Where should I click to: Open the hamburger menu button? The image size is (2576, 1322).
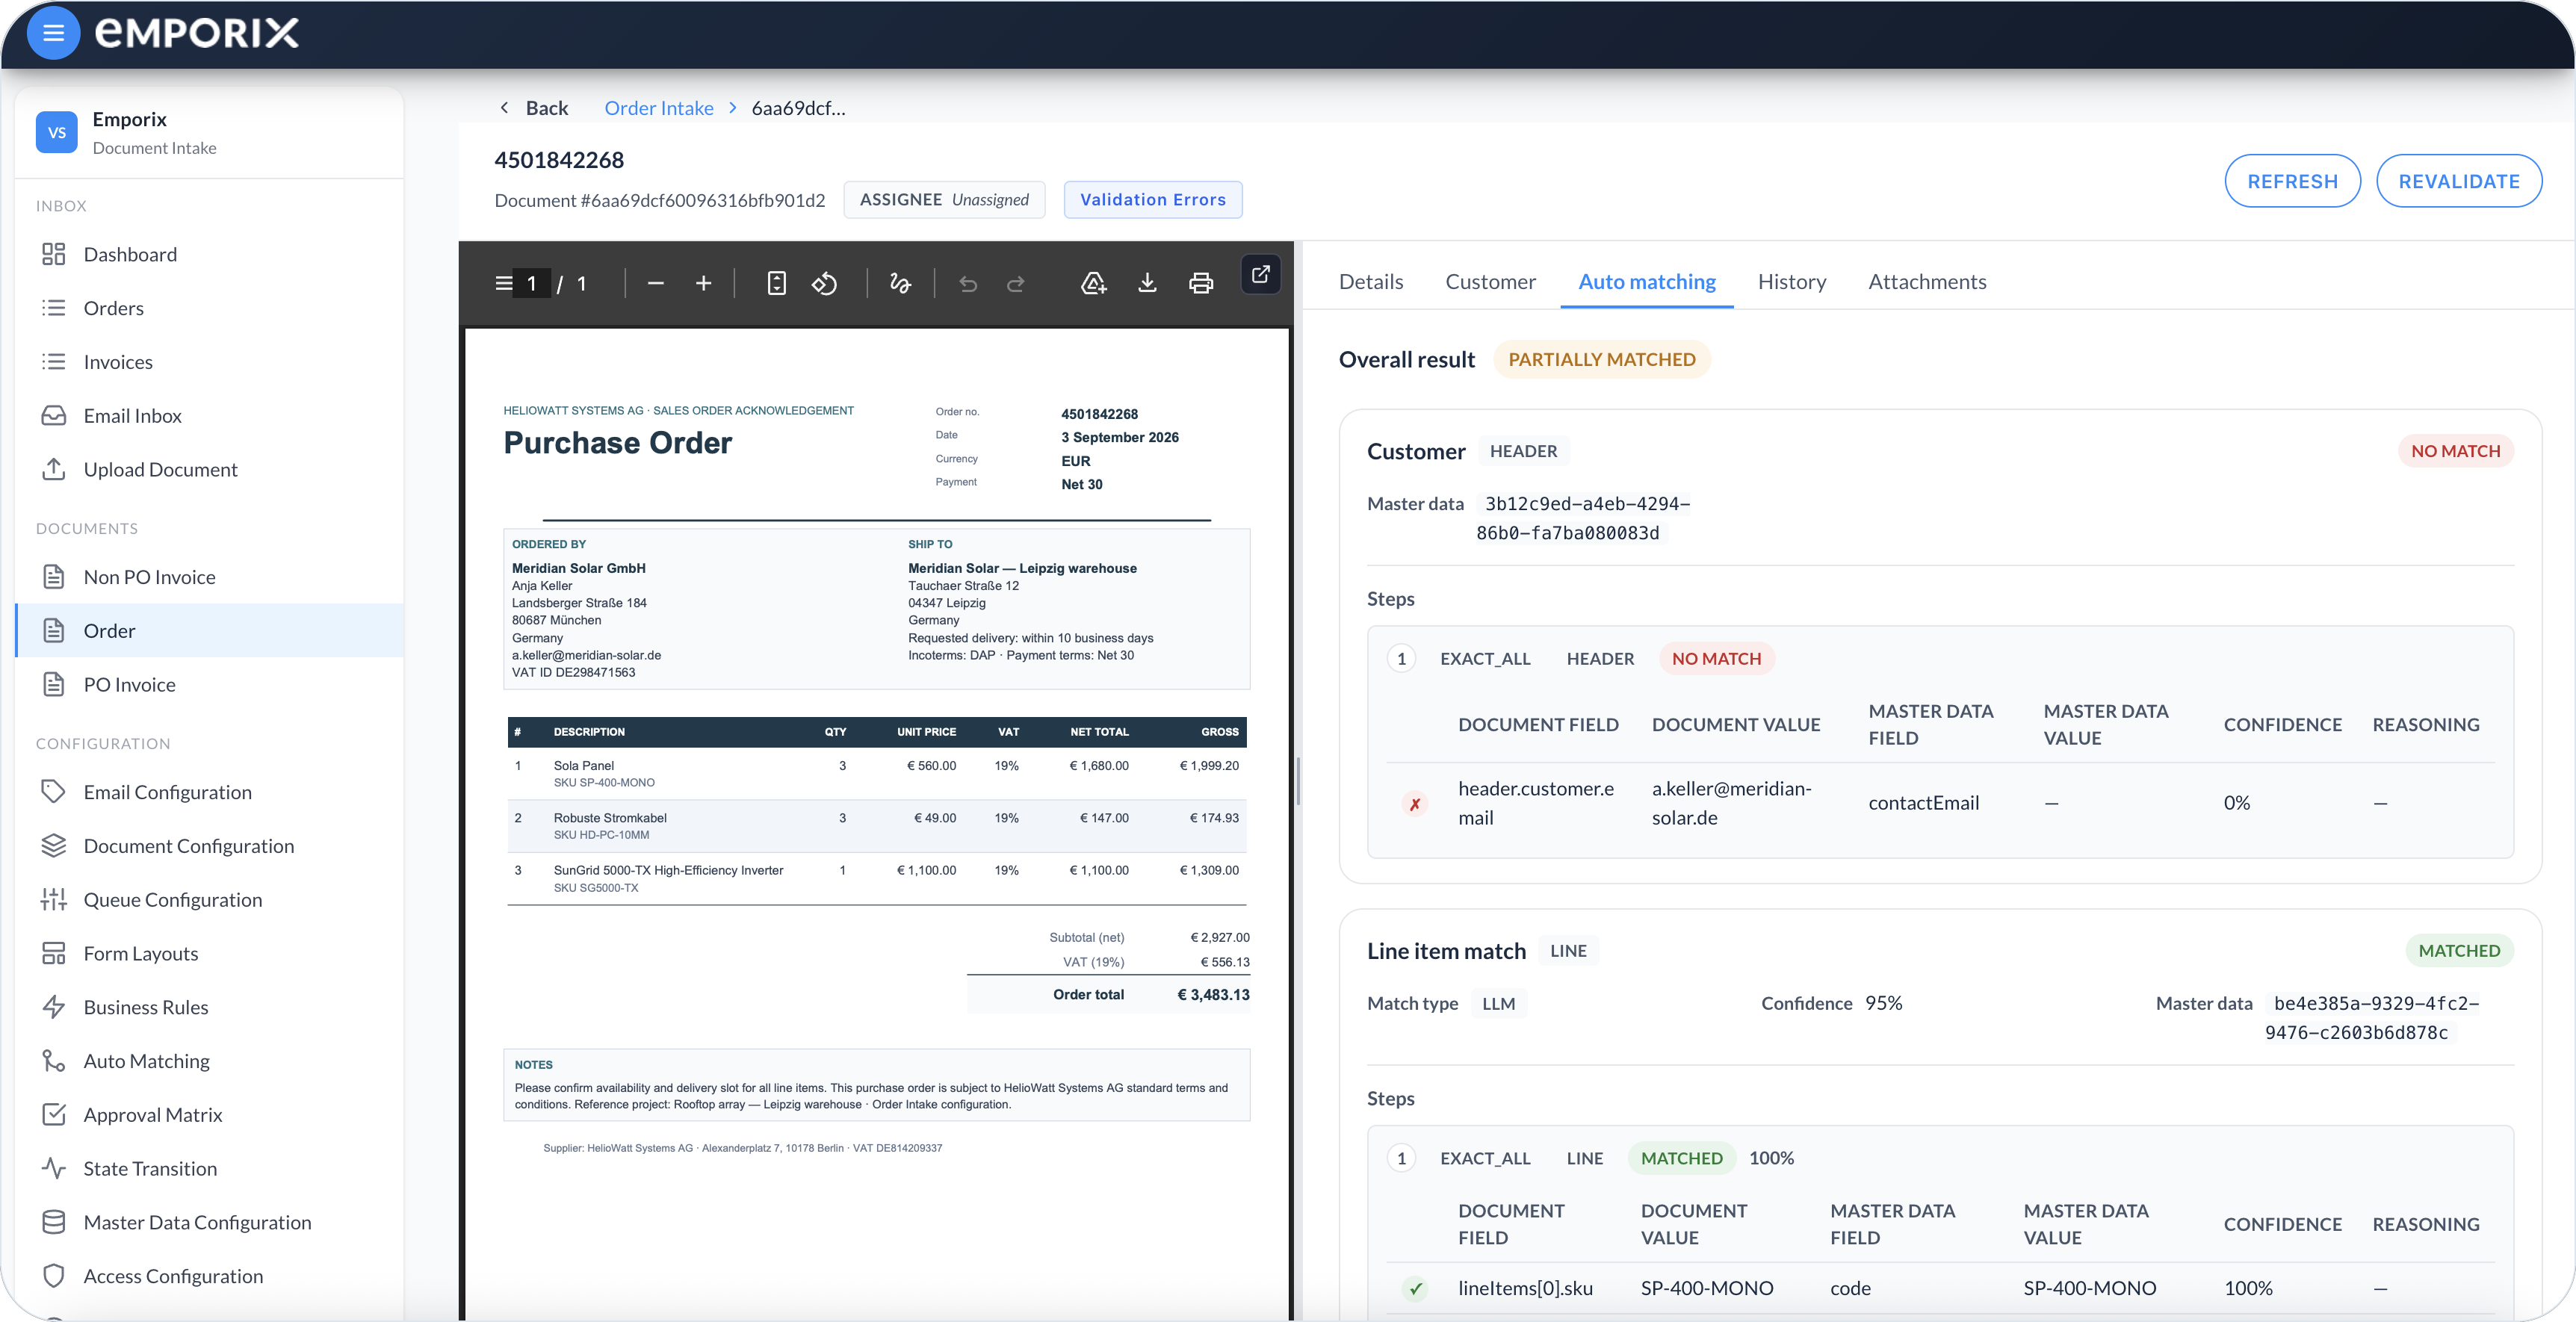pyautogui.click(x=53, y=33)
